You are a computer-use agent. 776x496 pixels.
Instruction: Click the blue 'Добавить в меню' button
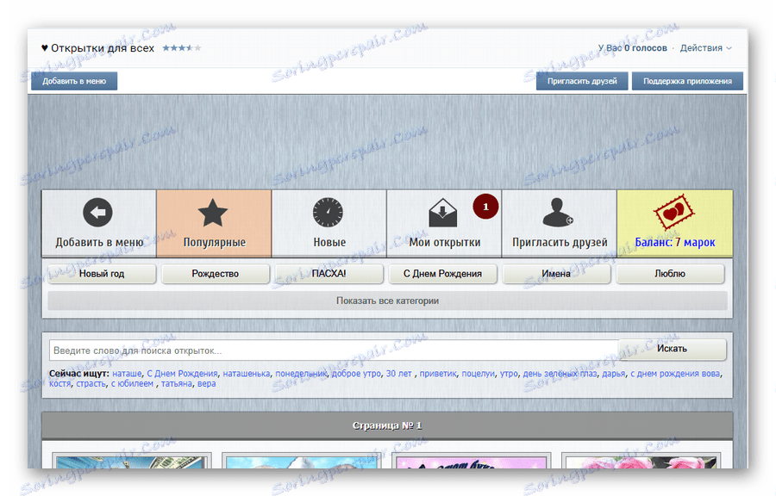pos(74,81)
